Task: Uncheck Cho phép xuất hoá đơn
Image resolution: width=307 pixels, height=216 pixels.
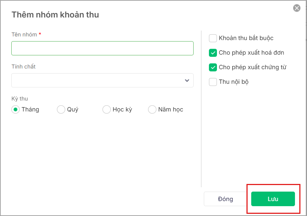Action: coord(213,52)
